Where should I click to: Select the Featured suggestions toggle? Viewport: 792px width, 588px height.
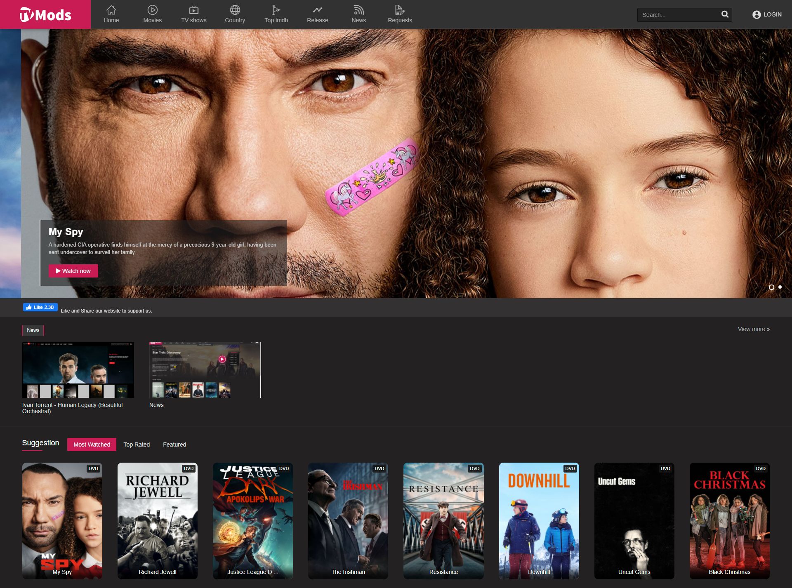pyautogui.click(x=174, y=444)
